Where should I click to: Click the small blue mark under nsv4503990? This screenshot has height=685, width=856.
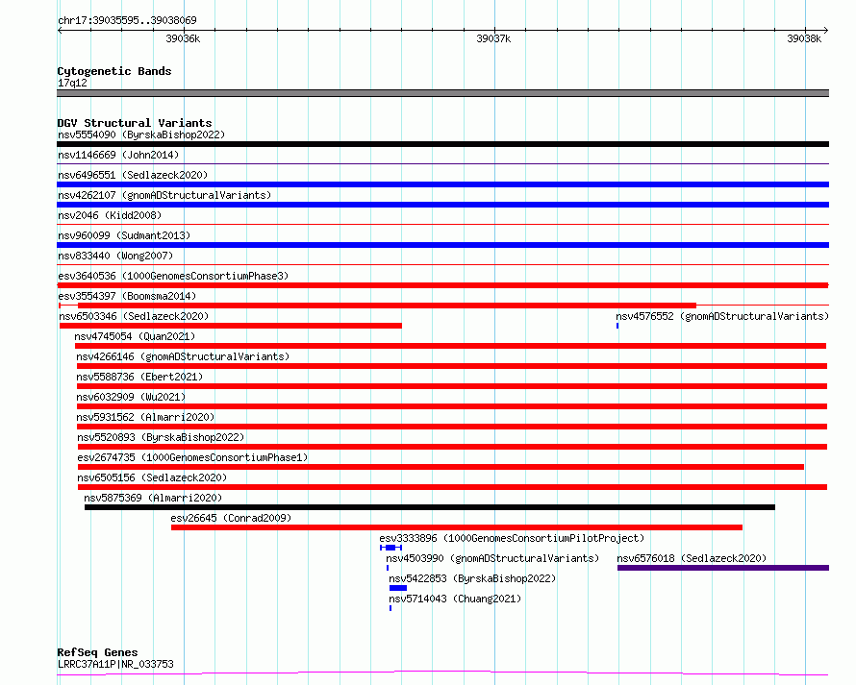pyautogui.click(x=388, y=568)
